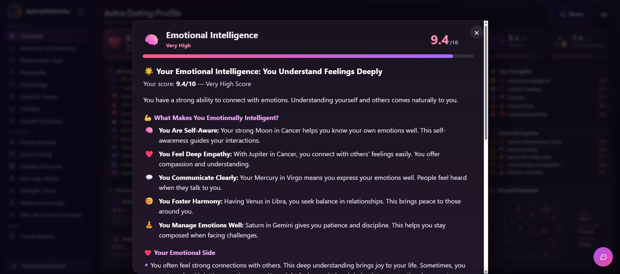Click heart icon beside Your Emotional Side

coord(148,253)
